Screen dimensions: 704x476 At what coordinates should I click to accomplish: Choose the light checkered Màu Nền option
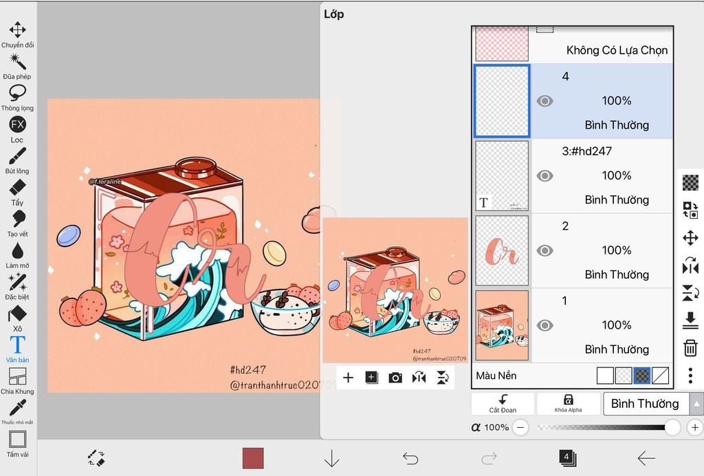point(623,376)
